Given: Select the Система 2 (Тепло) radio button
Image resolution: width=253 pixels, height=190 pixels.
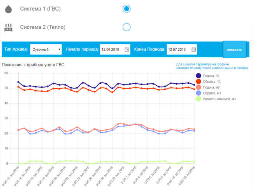Looking at the screenshot, I should click(126, 27).
